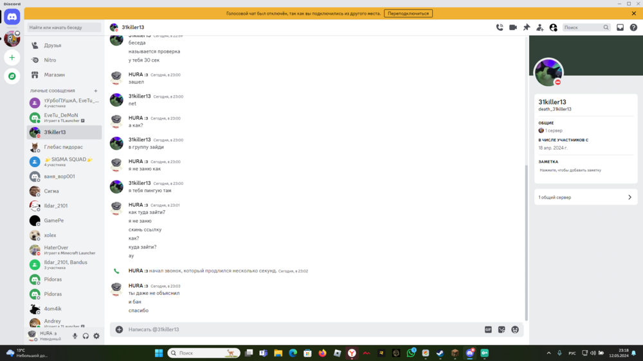This screenshot has width=643, height=361.
Task: Start a voice call with 31killer13
Action: pyautogui.click(x=500, y=28)
